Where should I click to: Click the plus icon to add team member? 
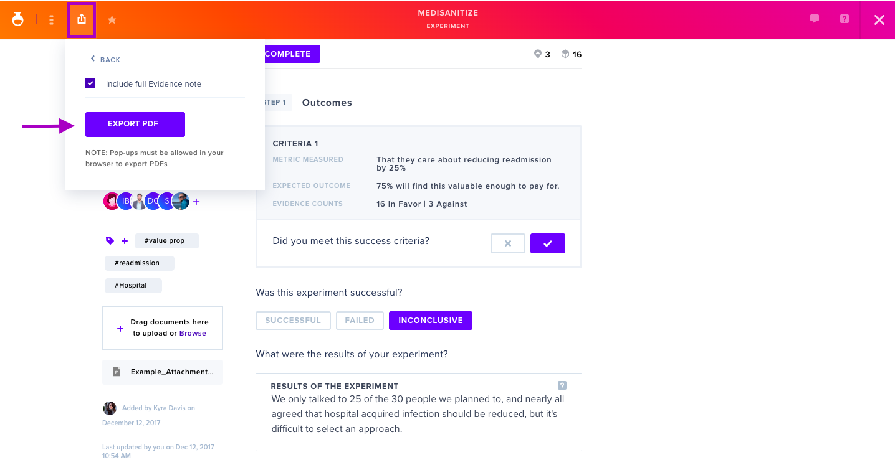tap(196, 202)
